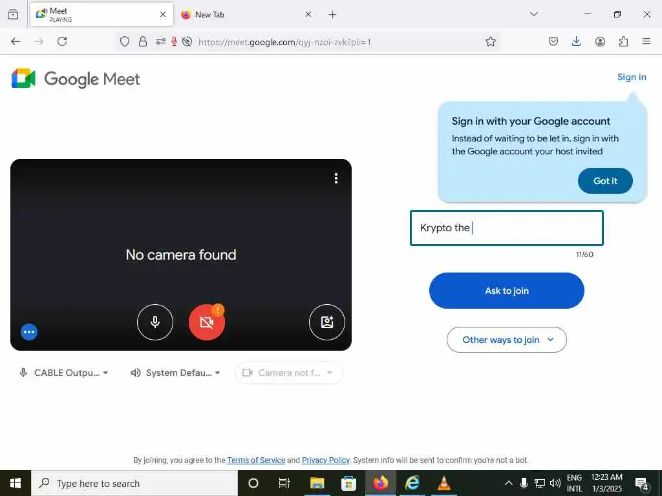Open the Extensions puzzle icon

click(623, 41)
